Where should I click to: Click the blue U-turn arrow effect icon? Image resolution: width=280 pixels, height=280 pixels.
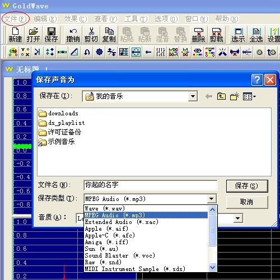pyautogui.click(x=87, y=52)
